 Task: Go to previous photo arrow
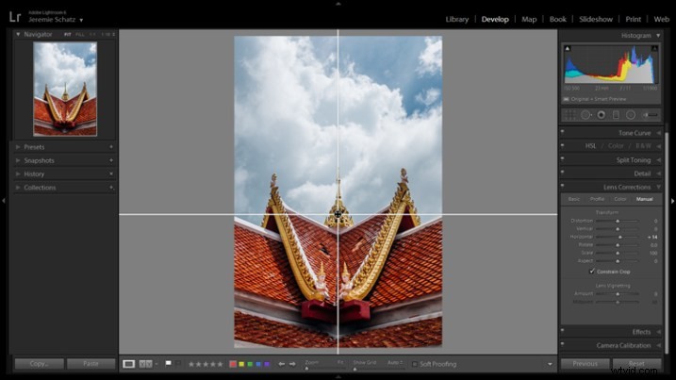(x=281, y=364)
